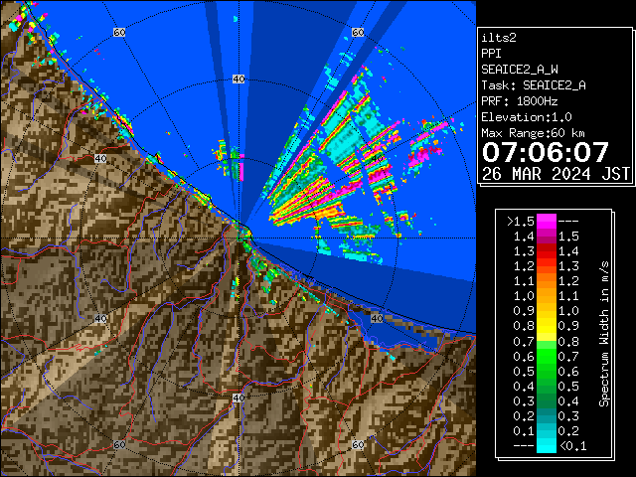This screenshot has height=477, width=636.
Task: Select the Elevation:1.0 readout
Action: 527,117
